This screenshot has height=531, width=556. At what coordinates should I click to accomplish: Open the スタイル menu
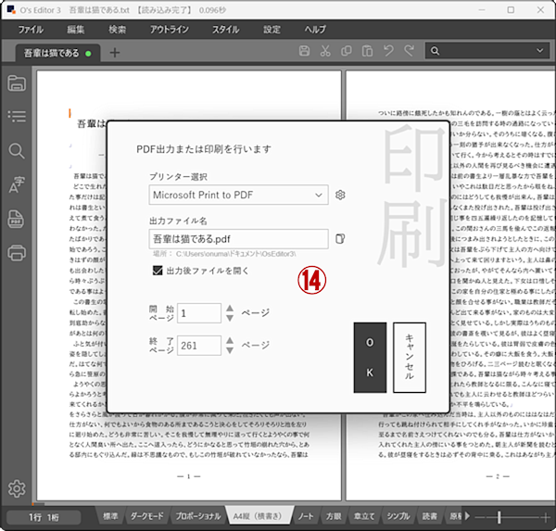coord(225,30)
